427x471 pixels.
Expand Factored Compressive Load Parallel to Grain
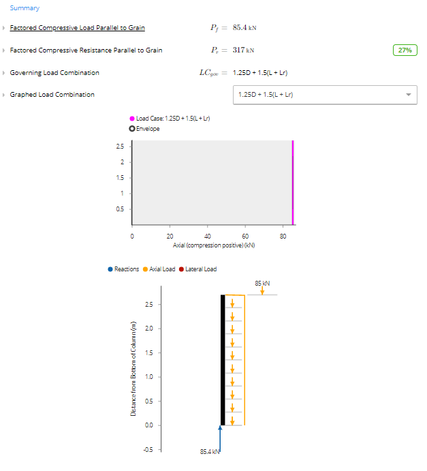pyautogui.click(x=3, y=28)
